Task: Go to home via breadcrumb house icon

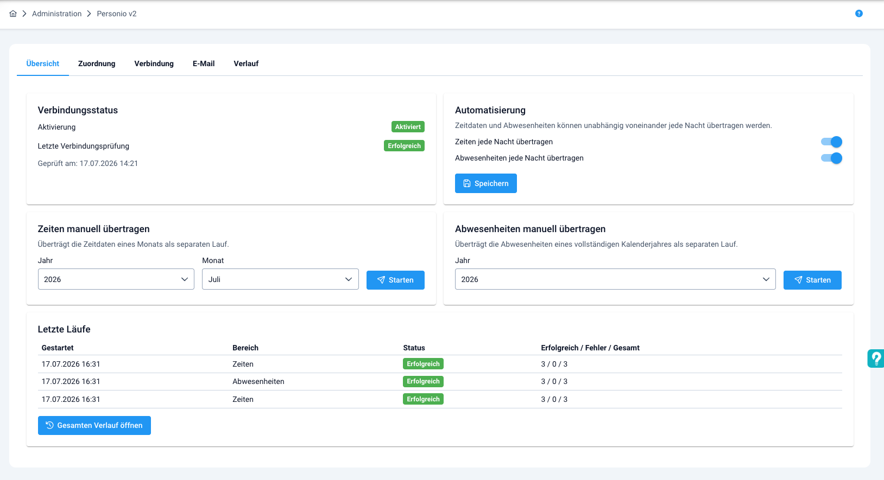Action: click(x=13, y=14)
